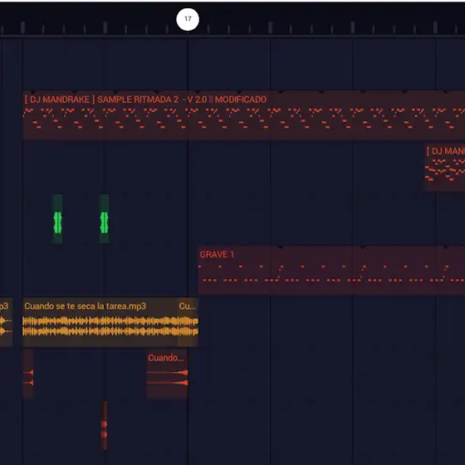Click the small red fade clip below the audio clip start
465x465 pixels.
pyautogui.click(x=28, y=374)
